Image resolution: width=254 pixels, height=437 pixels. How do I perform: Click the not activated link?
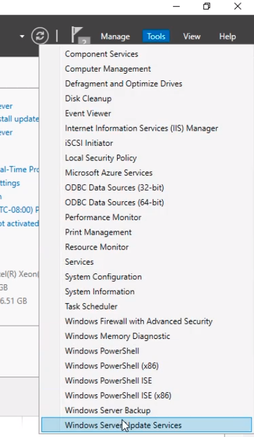(19, 223)
